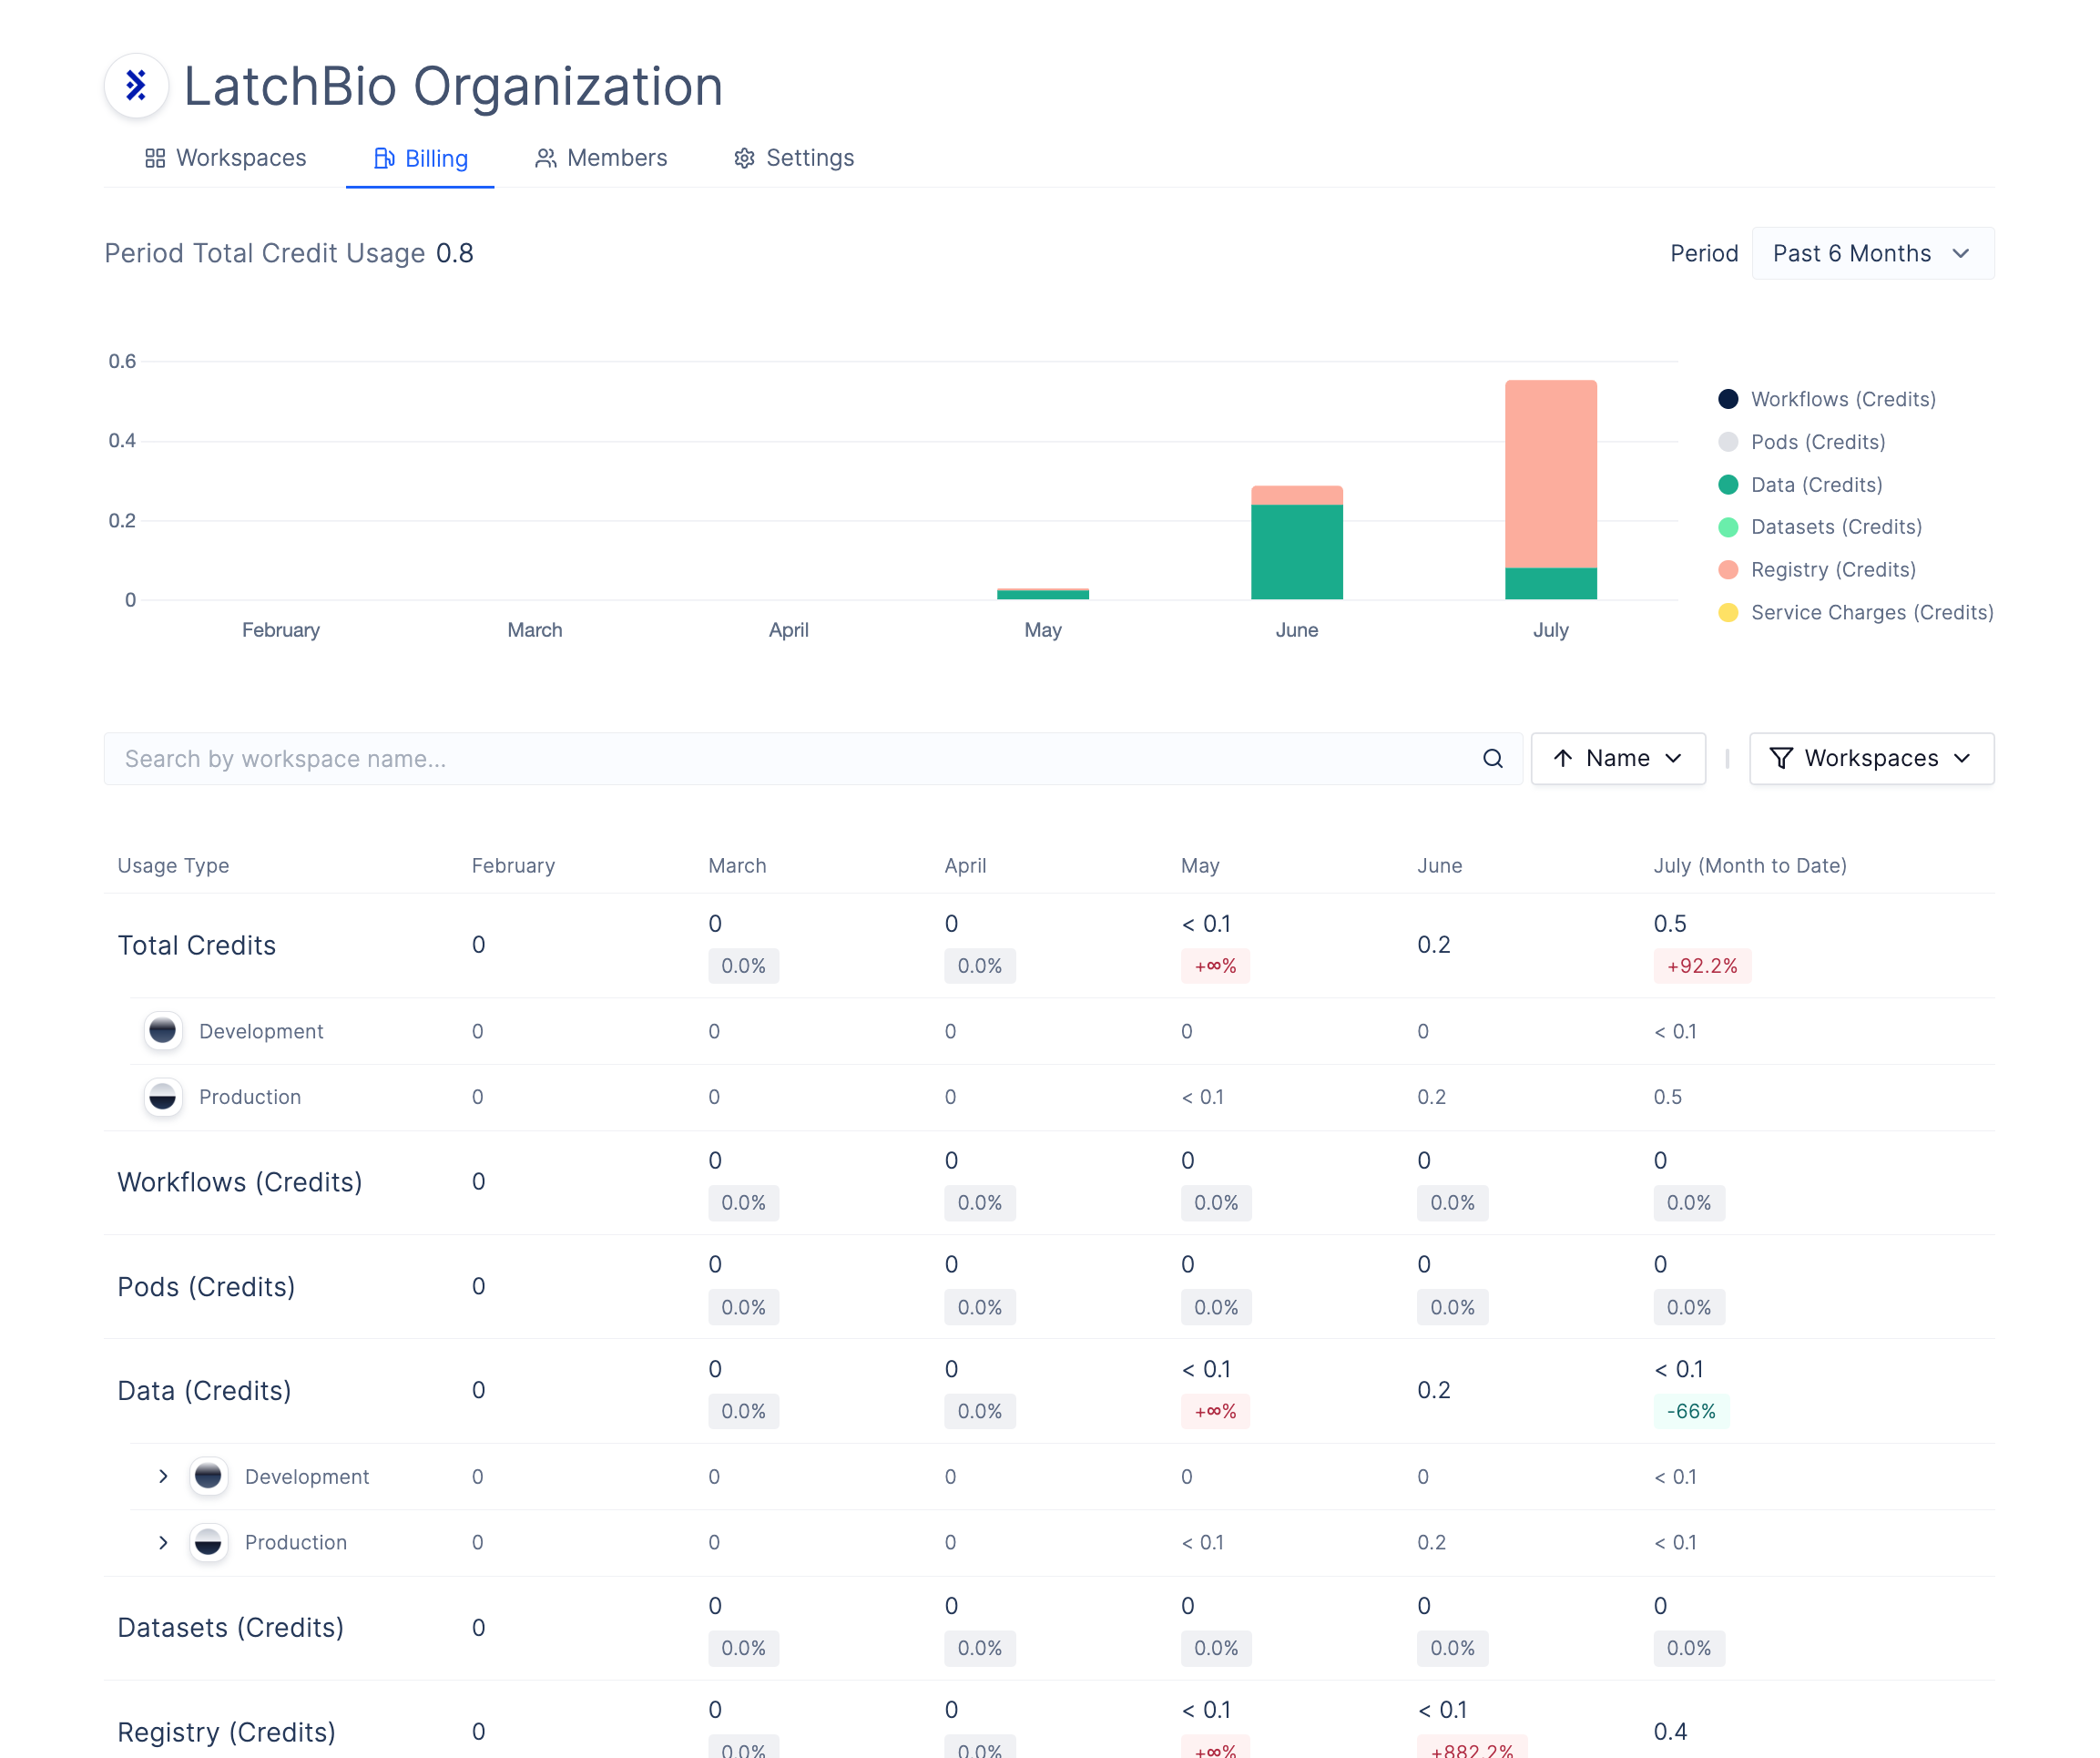2100x1758 pixels.
Task: Expand Development under Data (Credits)
Action: 163,1476
